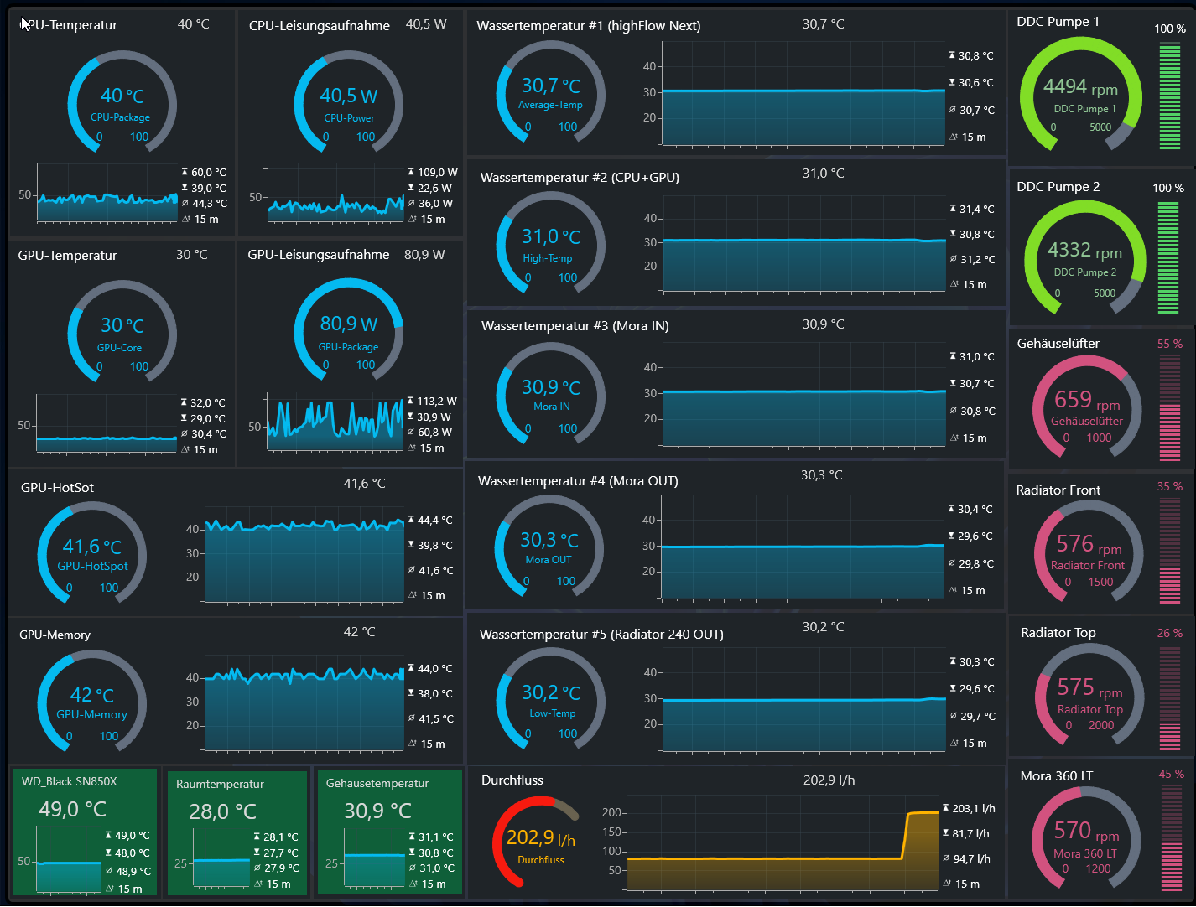
Task: Click the GPU-Leistungsaufnahme history chart
Action: point(335,423)
